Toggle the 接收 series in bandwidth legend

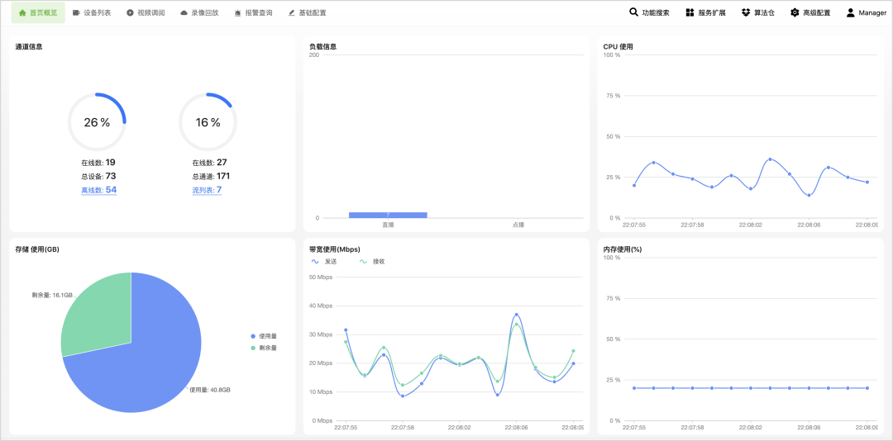372,262
